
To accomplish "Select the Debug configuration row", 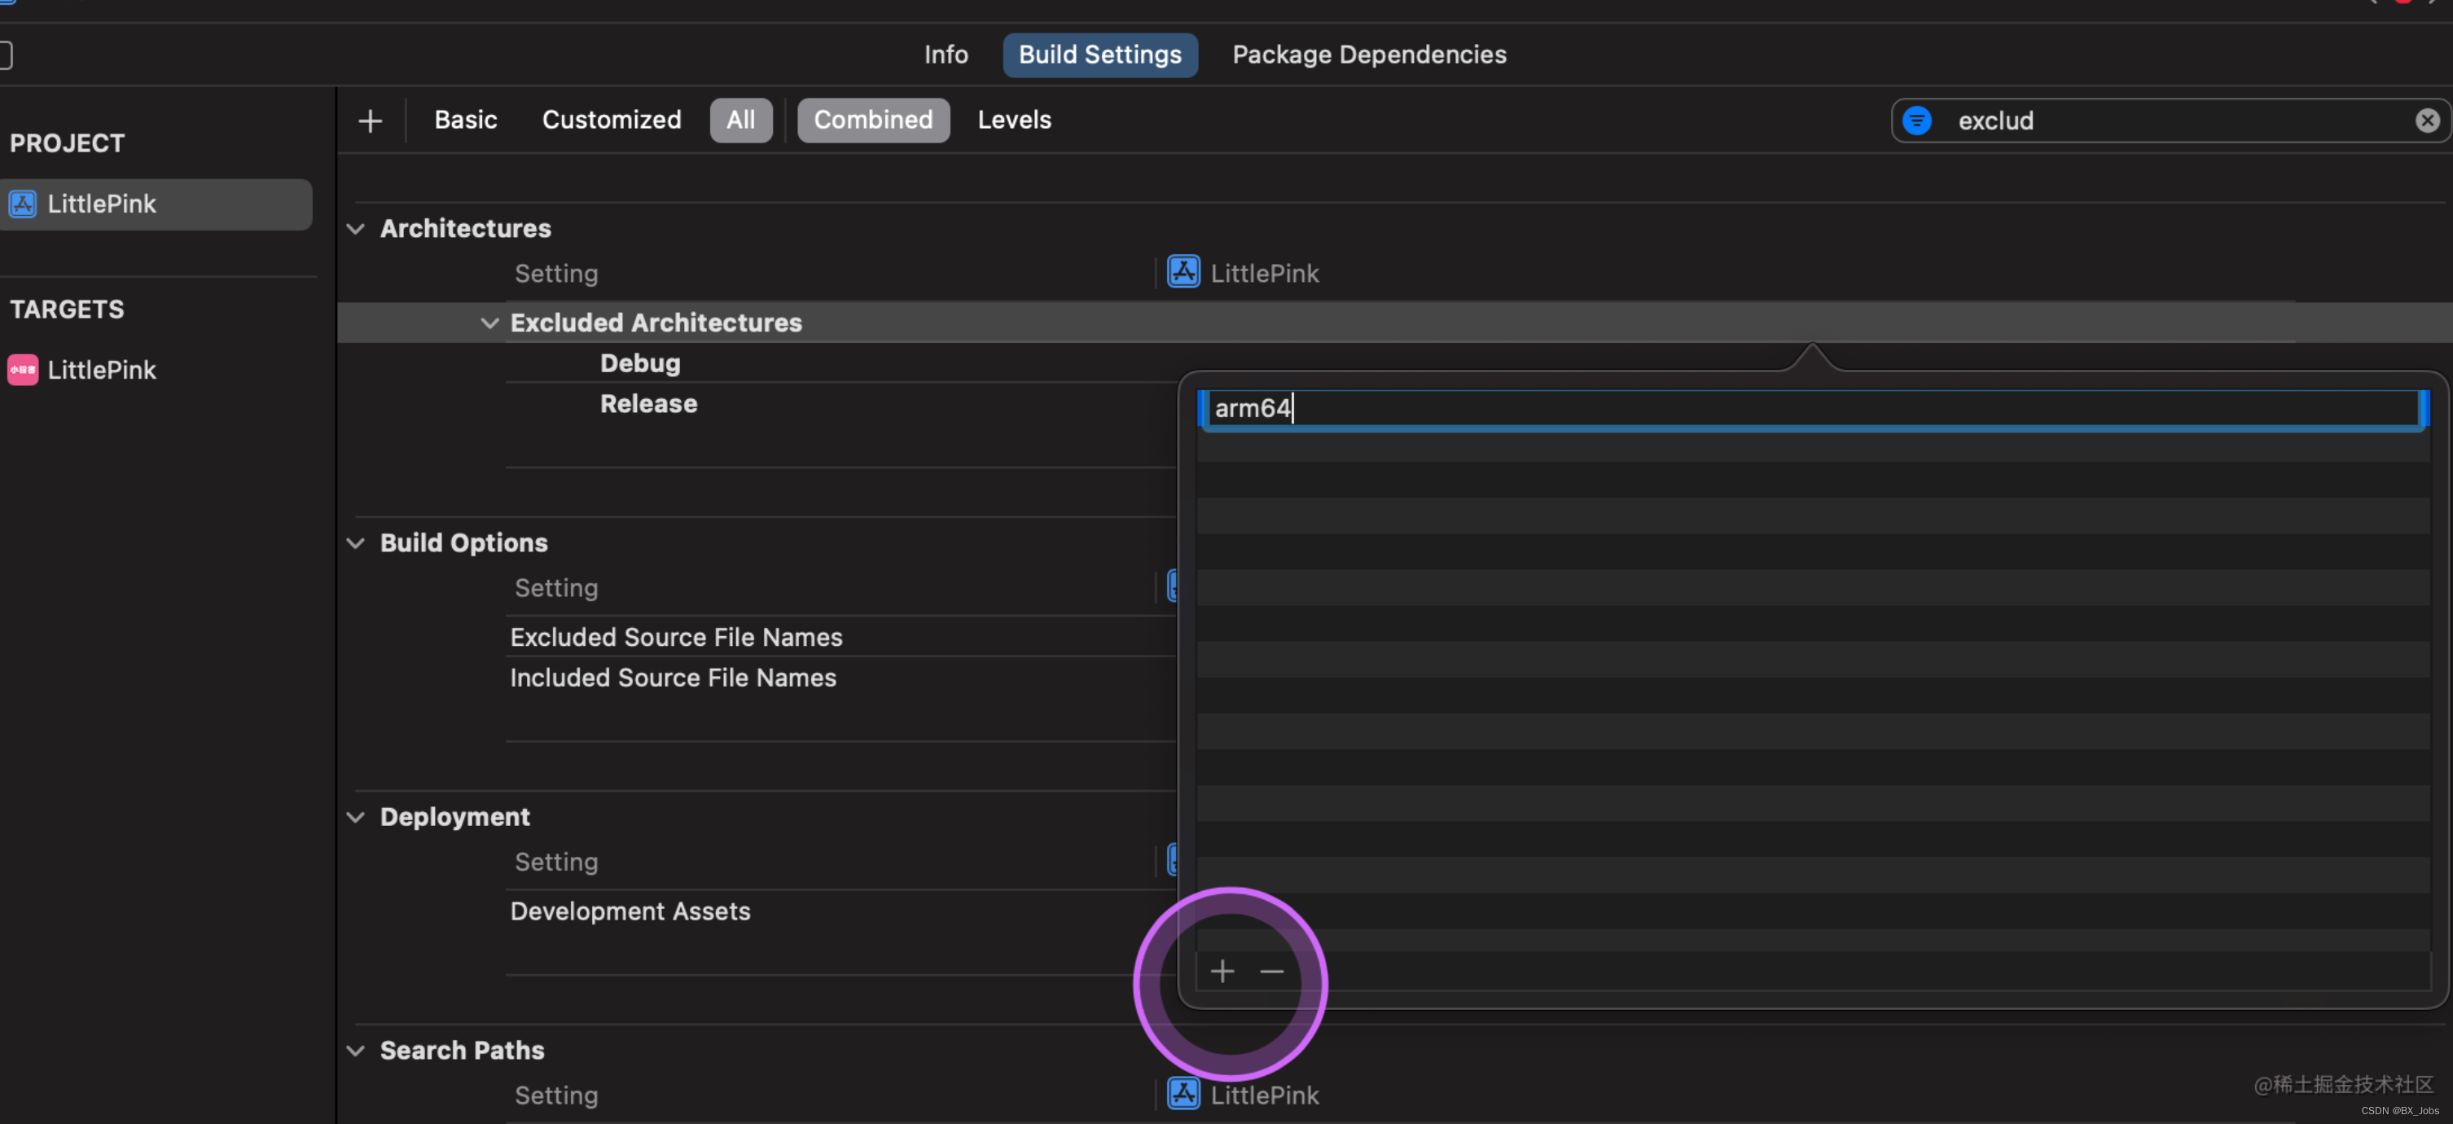I will (x=640, y=363).
